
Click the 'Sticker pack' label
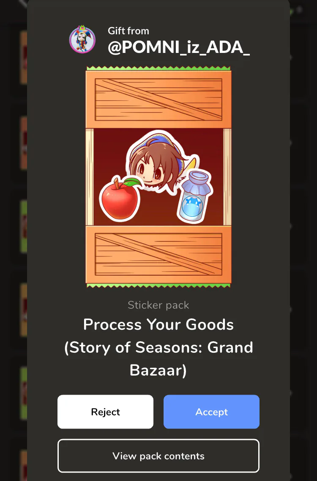tap(158, 305)
